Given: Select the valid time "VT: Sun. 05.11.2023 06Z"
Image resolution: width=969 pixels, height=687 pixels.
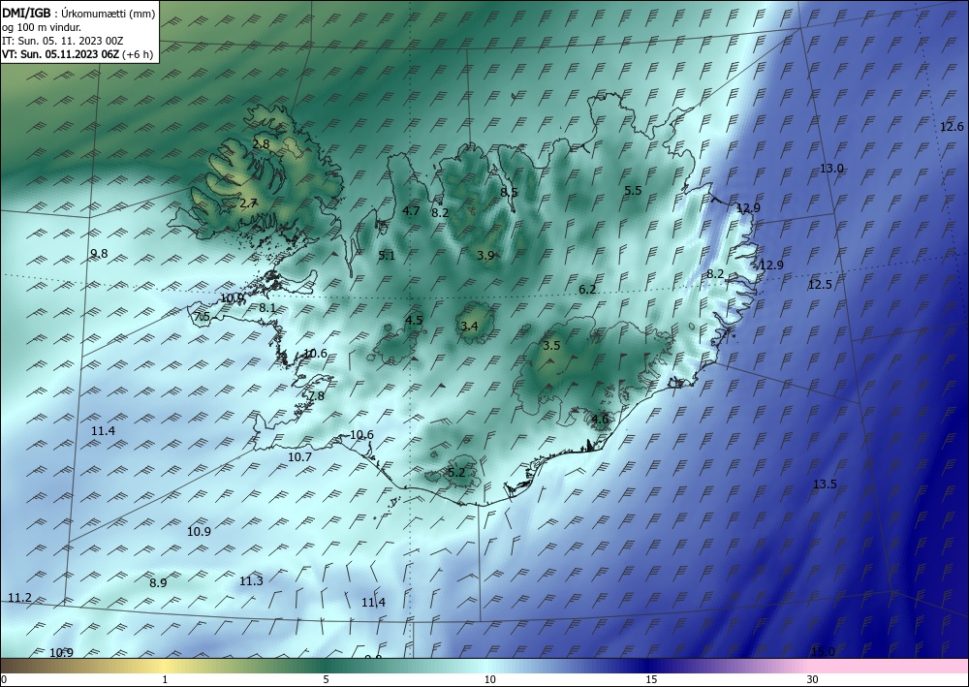Looking at the screenshot, I should [x=60, y=54].
